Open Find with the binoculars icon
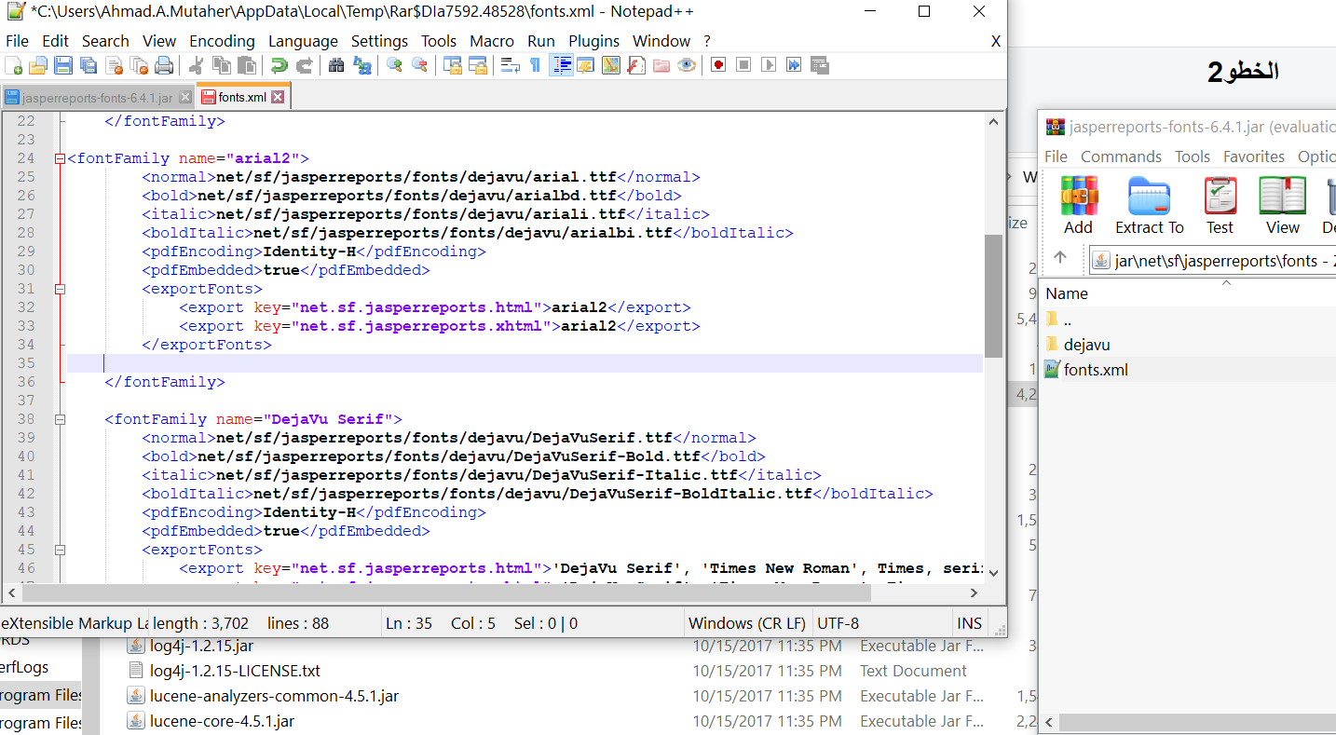This screenshot has width=1336, height=735. tap(336, 65)
